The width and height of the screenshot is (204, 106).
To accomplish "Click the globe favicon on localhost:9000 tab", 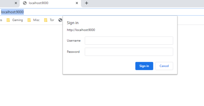I will point(25,3).
